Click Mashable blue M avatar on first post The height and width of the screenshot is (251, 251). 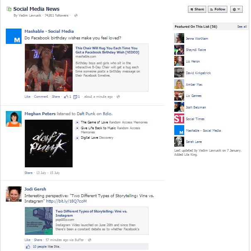tap(14, 36)
